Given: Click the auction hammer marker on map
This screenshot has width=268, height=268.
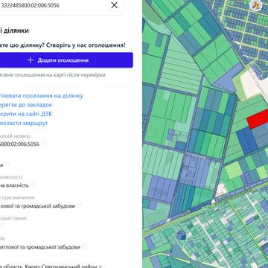Looking at the screenshot, I should click(255, 4).
